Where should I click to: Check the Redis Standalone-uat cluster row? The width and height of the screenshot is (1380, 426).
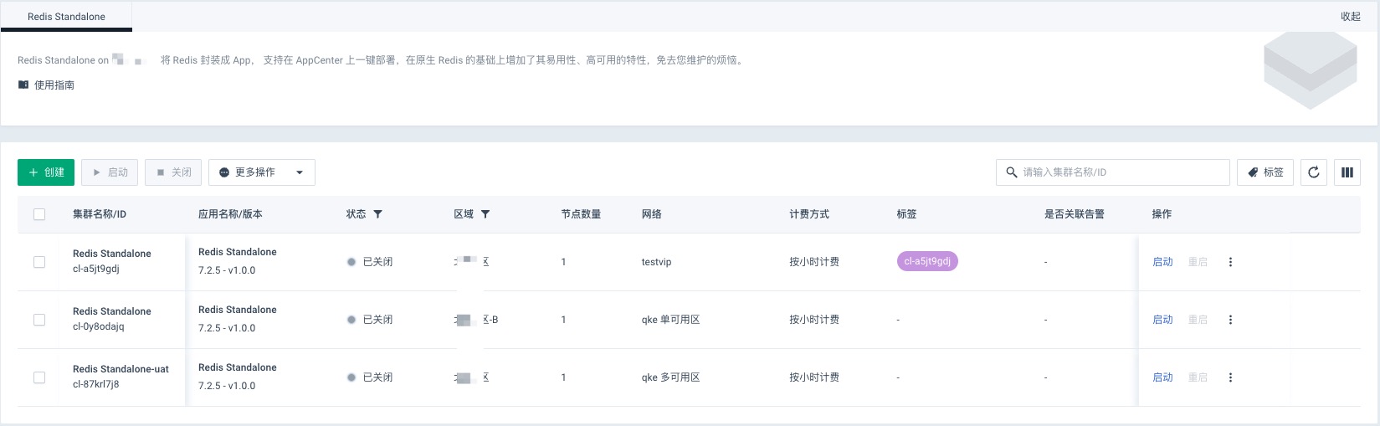pyautogui.click(x=39, y=377)
